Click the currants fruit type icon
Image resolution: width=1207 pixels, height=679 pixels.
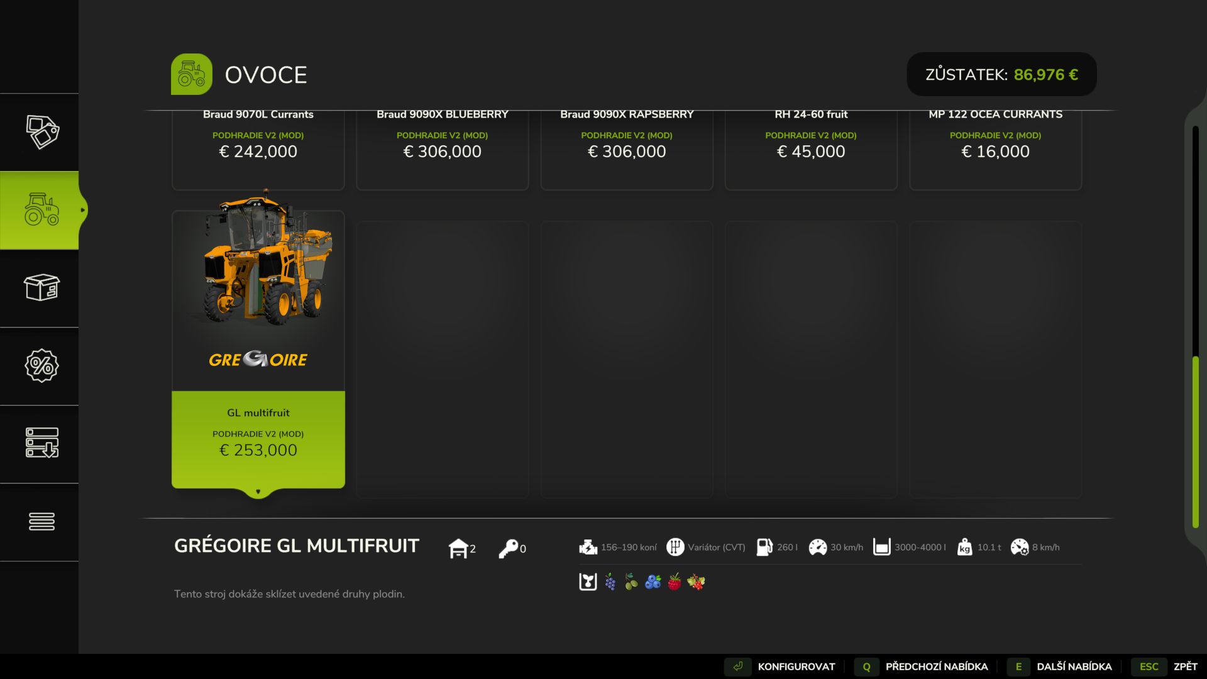[x=696, y=582]
